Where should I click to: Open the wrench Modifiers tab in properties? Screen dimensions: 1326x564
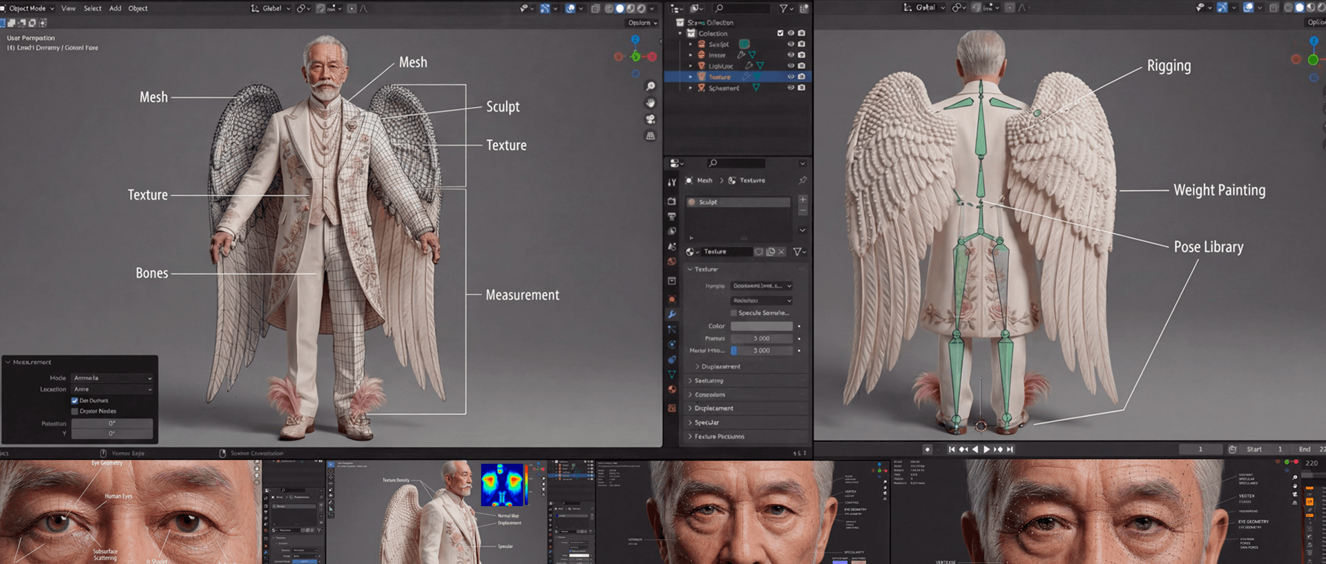(x=671, y=314)
